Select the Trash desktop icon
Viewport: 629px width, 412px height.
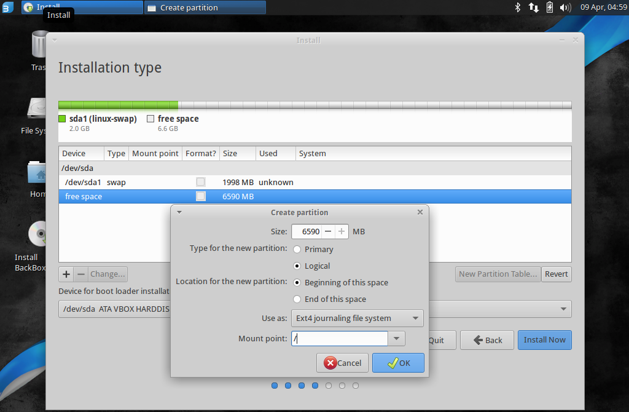tap(39, 51)
